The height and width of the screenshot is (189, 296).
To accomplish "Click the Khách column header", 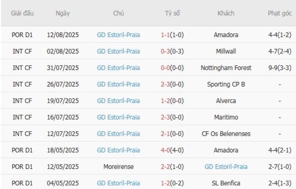I will coord(226,13).
